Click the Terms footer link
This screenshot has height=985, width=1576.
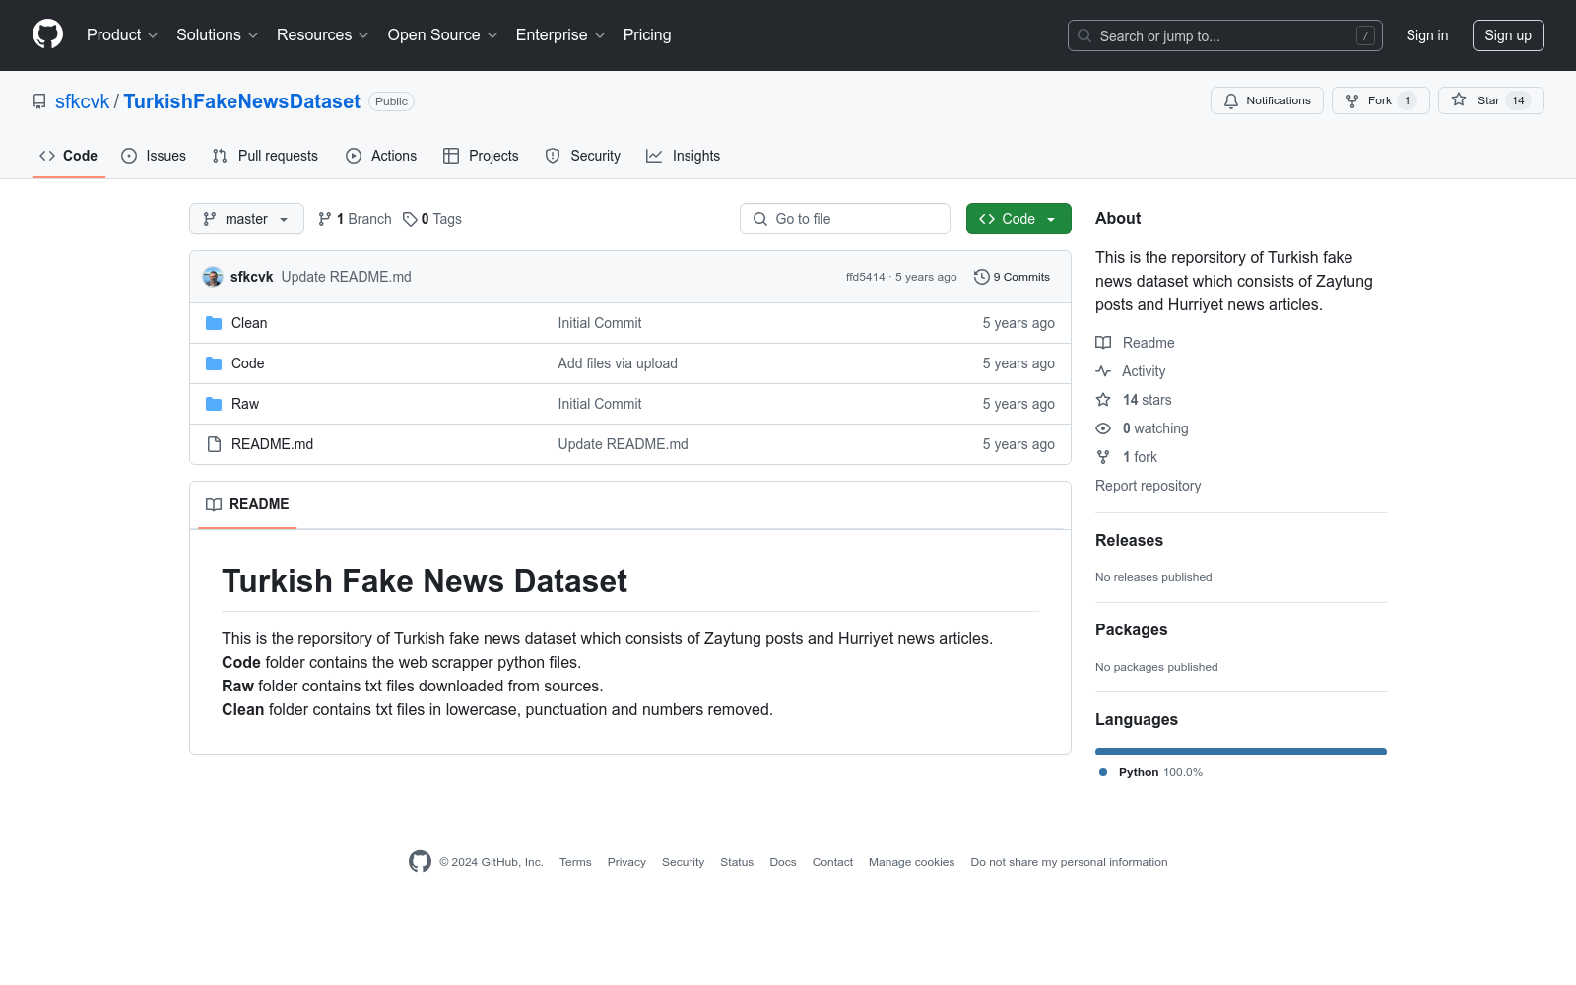coord(575,862)
